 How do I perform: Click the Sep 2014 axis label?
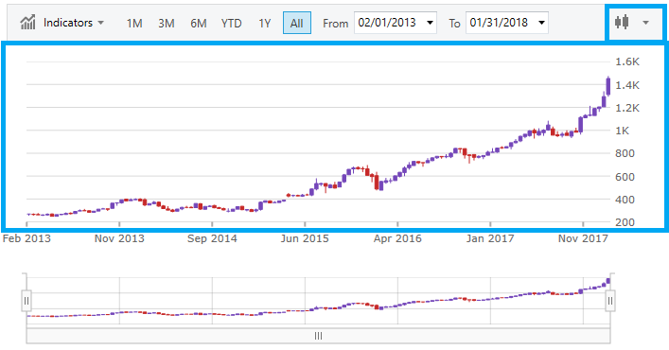[x=212, y=238]
